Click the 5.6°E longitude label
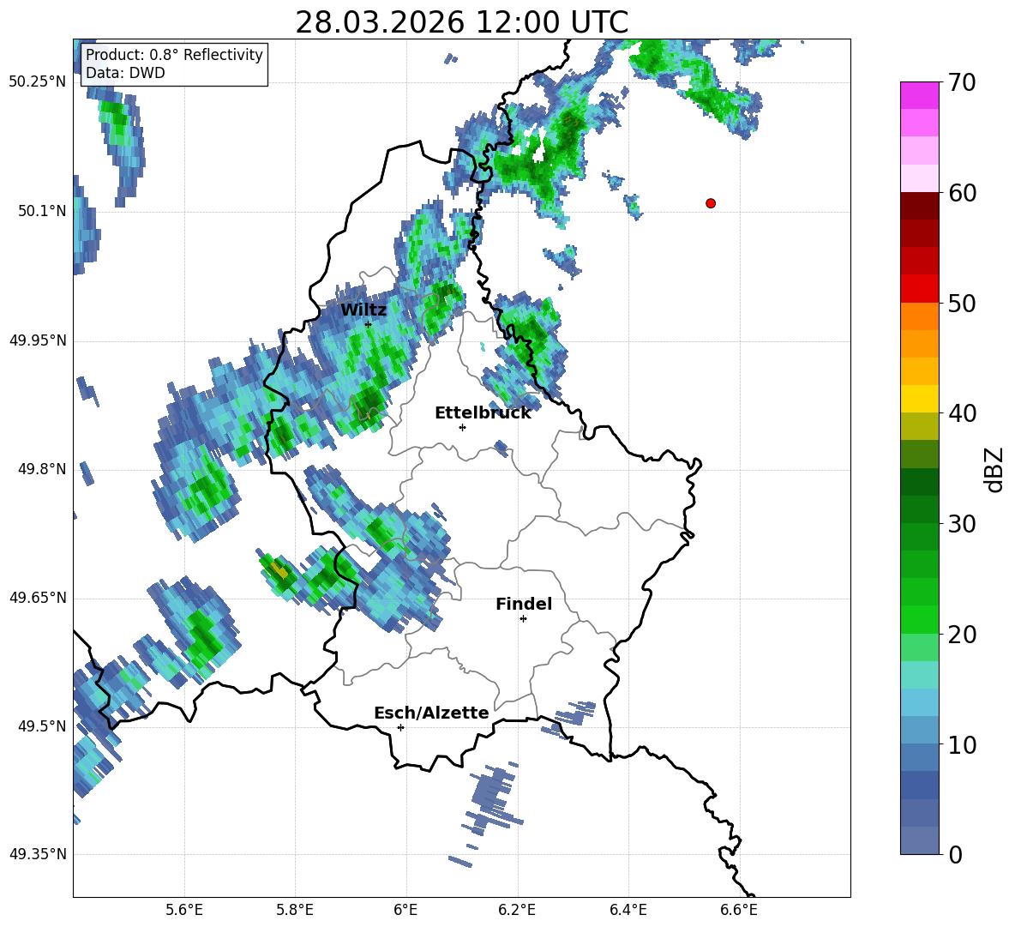This screenshot has height=927, width=1015. 184,910
